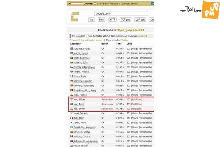Click the Czechia flag icon
The width and height of the screenshot is (220, 147).
point(72,67)
